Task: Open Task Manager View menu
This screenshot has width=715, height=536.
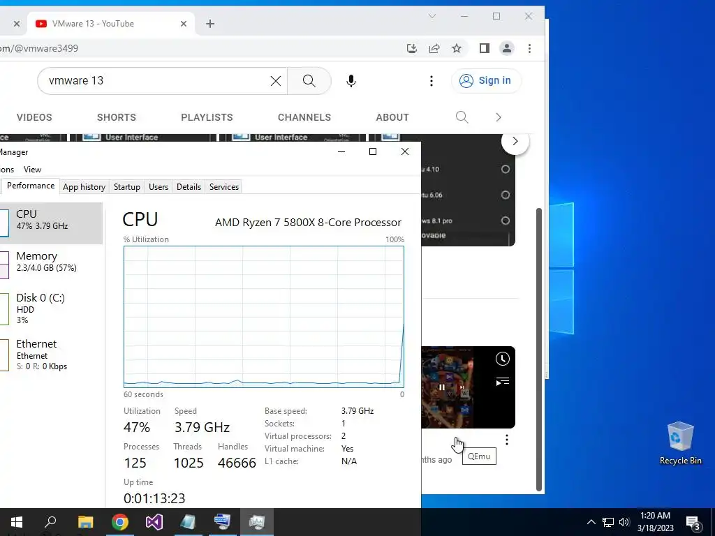Action: 32,170
